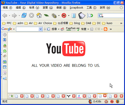Open the Bookmarks book icon in sidebar

click(x=5, y=40)
